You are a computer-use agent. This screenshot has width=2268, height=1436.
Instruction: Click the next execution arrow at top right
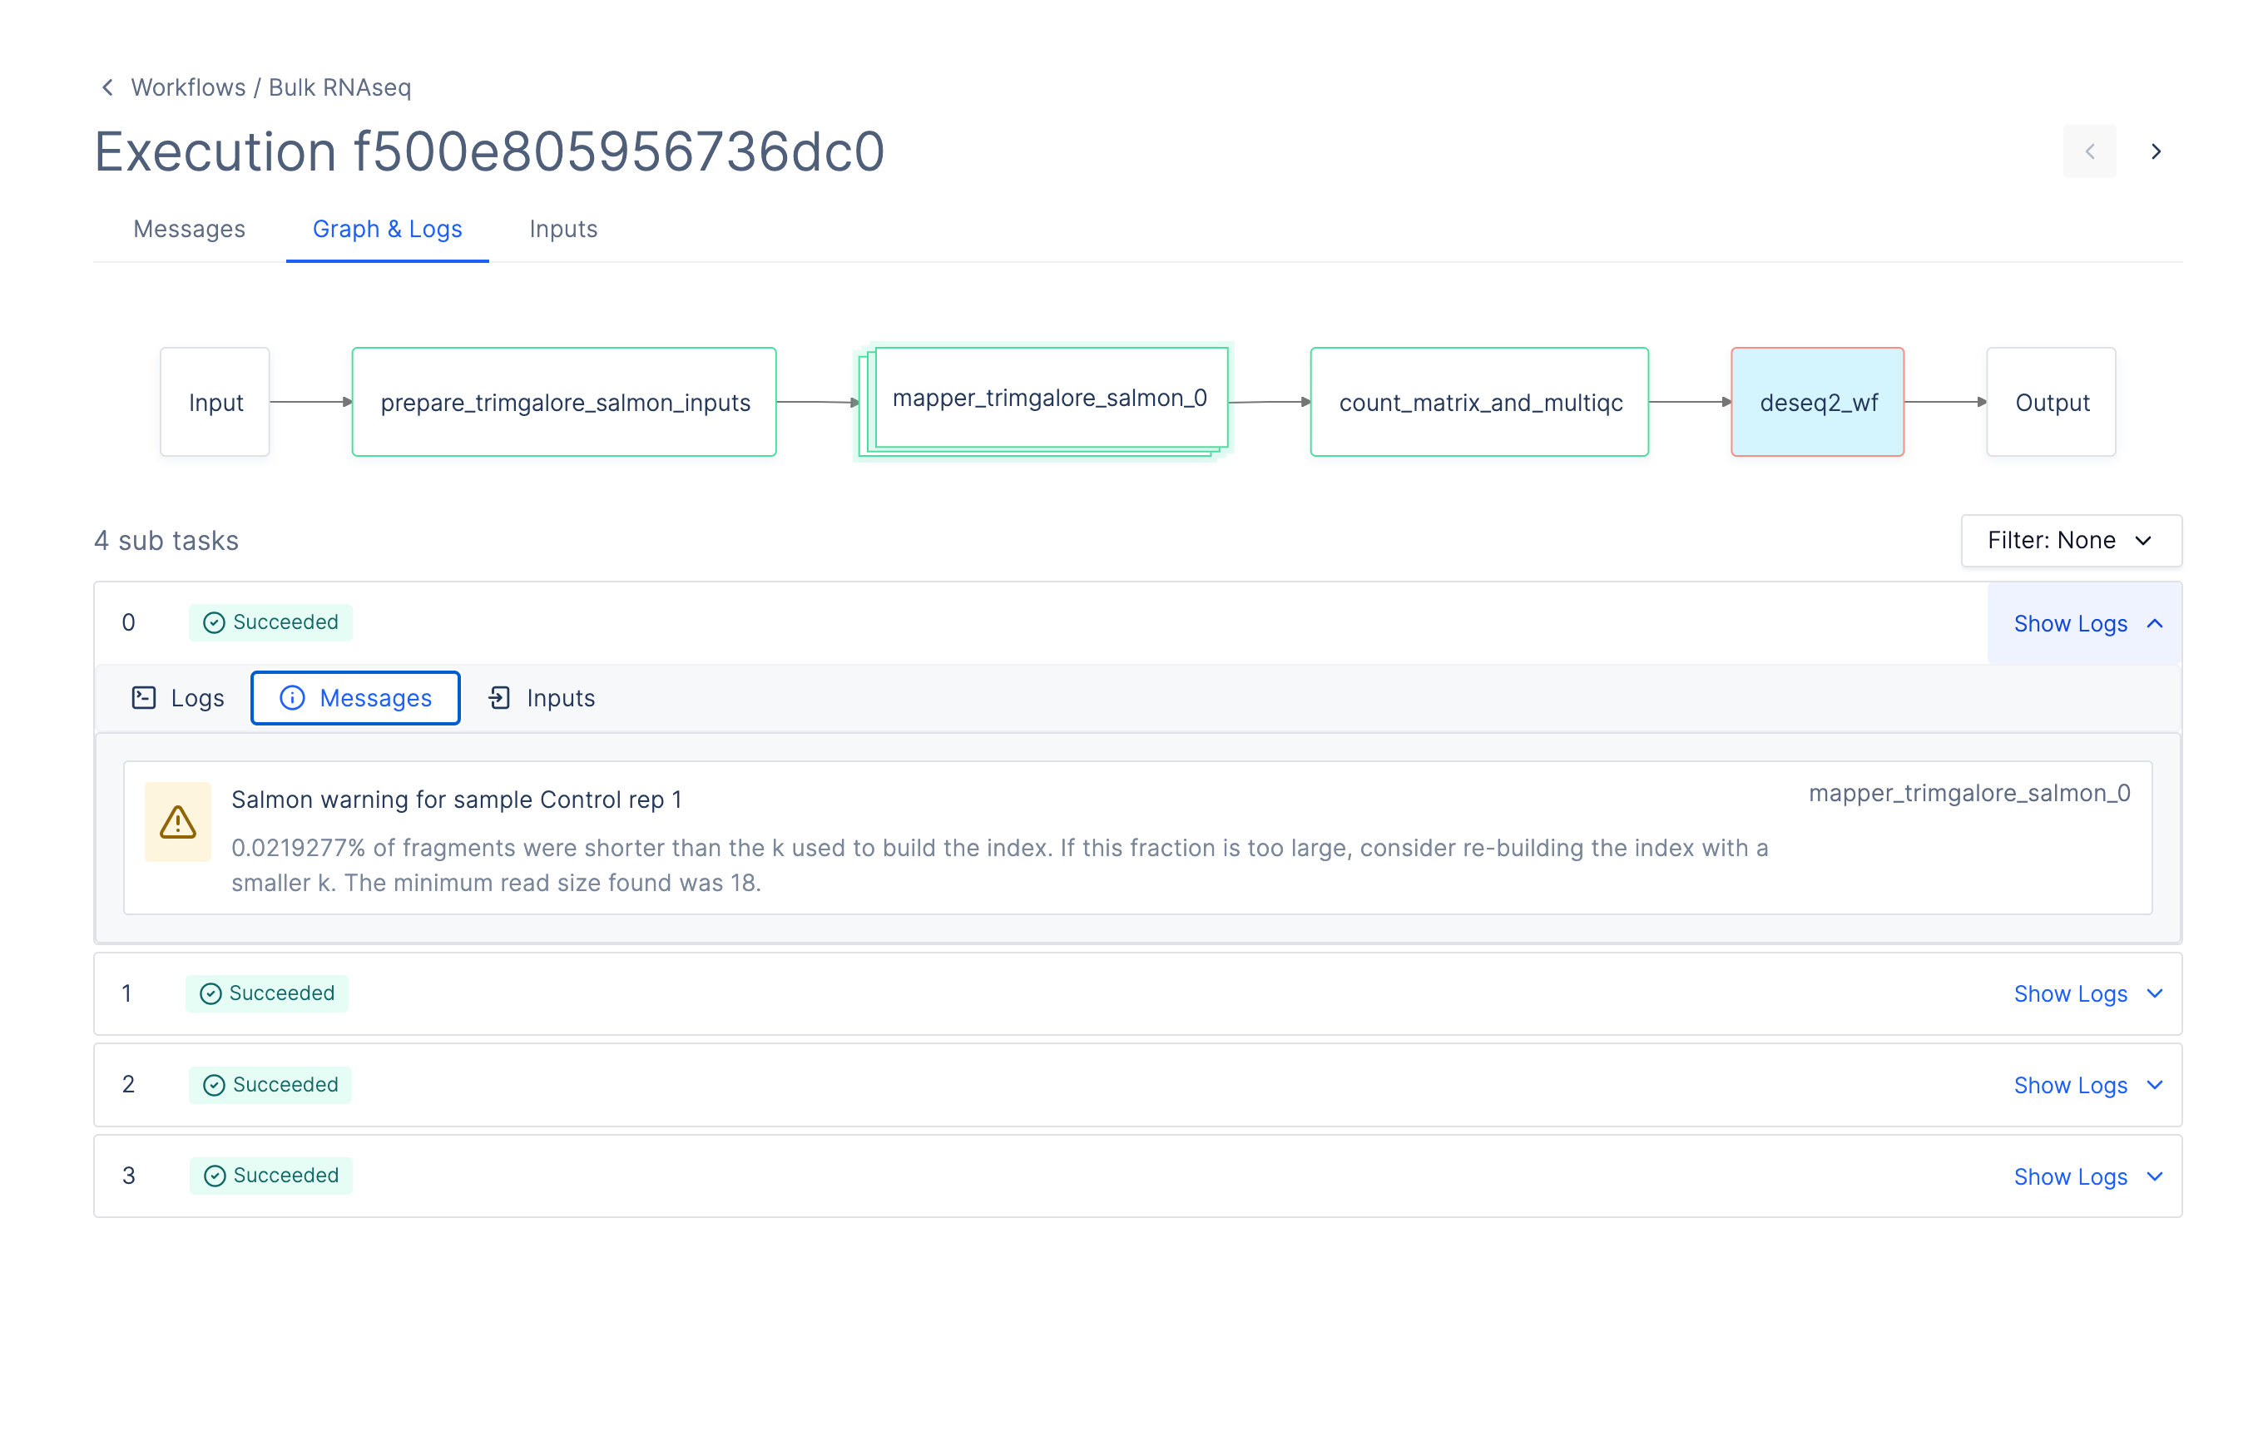tap(2155, 151)
